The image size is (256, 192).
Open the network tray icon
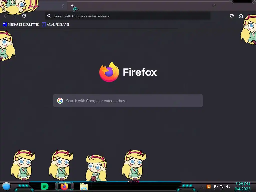(222, 186)
